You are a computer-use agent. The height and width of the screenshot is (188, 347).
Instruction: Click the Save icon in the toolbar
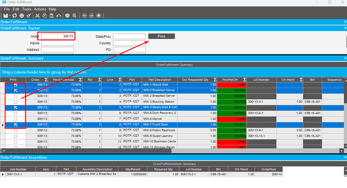(6, 16)
